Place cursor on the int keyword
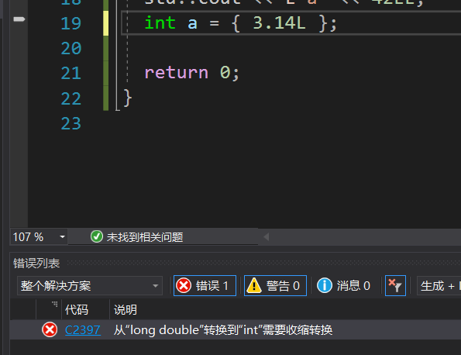 [160, 23]
